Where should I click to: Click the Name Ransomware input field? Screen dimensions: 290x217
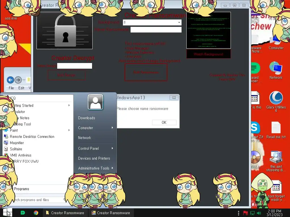(x=156, y=29)
